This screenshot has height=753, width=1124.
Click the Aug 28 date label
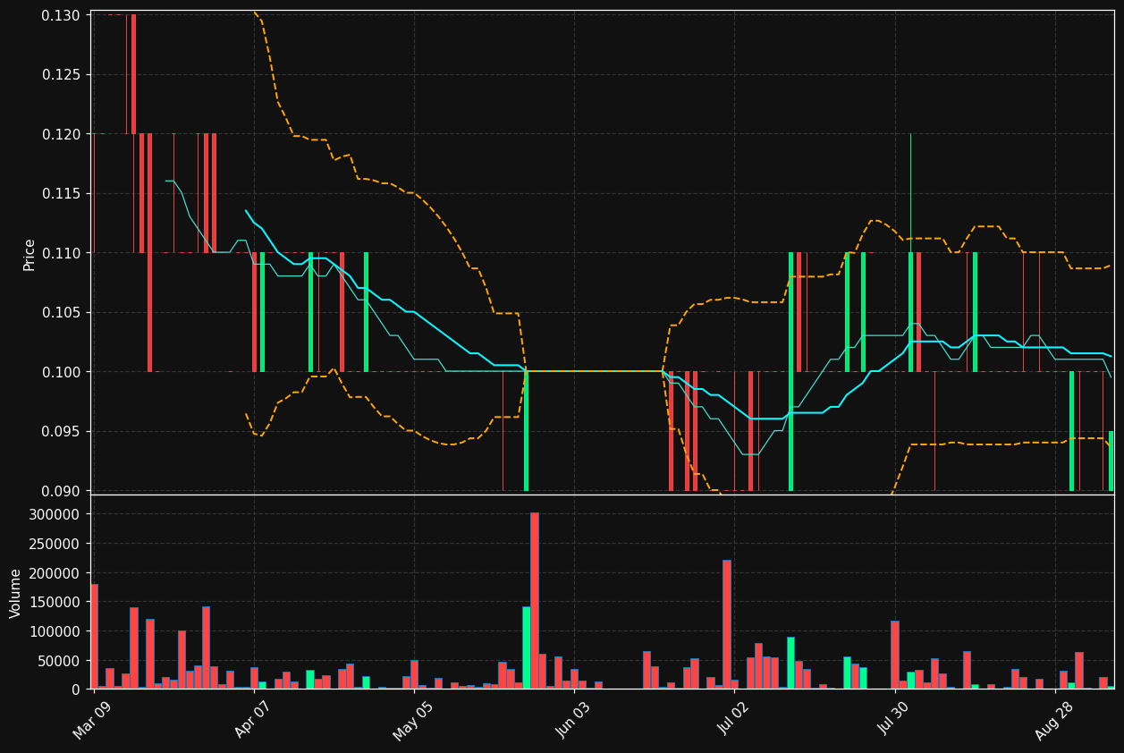(x=1054, y=721)
